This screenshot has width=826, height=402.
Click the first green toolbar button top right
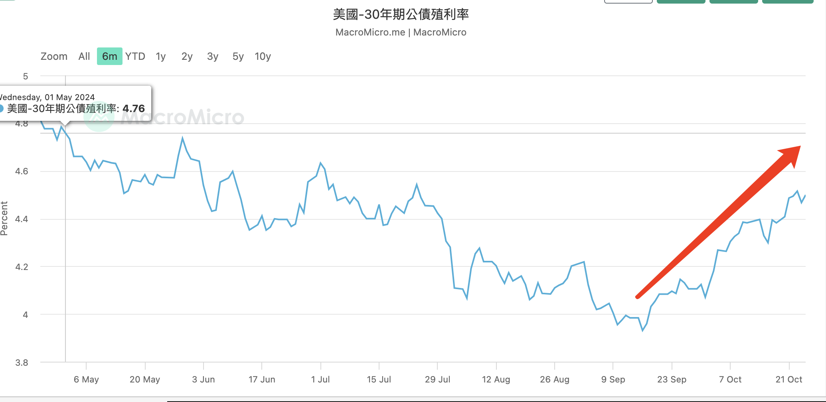click(681, 1)
